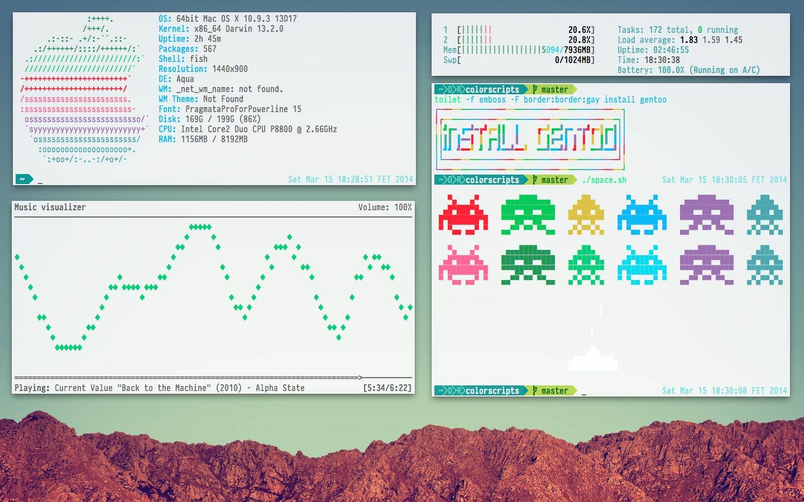
Task: Click the 'Load average: 1.83 1.59 1.45' text
Action: pos(680,40)
